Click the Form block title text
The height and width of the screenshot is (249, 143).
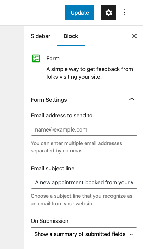[53, 58]
